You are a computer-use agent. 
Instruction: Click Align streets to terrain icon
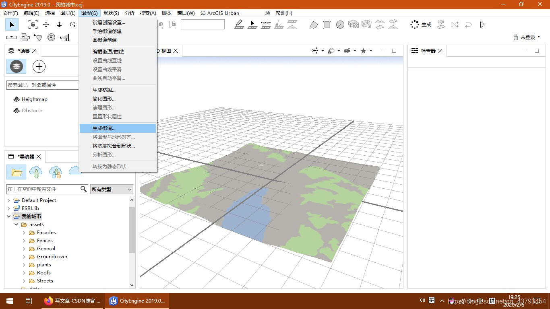[292, 25]
